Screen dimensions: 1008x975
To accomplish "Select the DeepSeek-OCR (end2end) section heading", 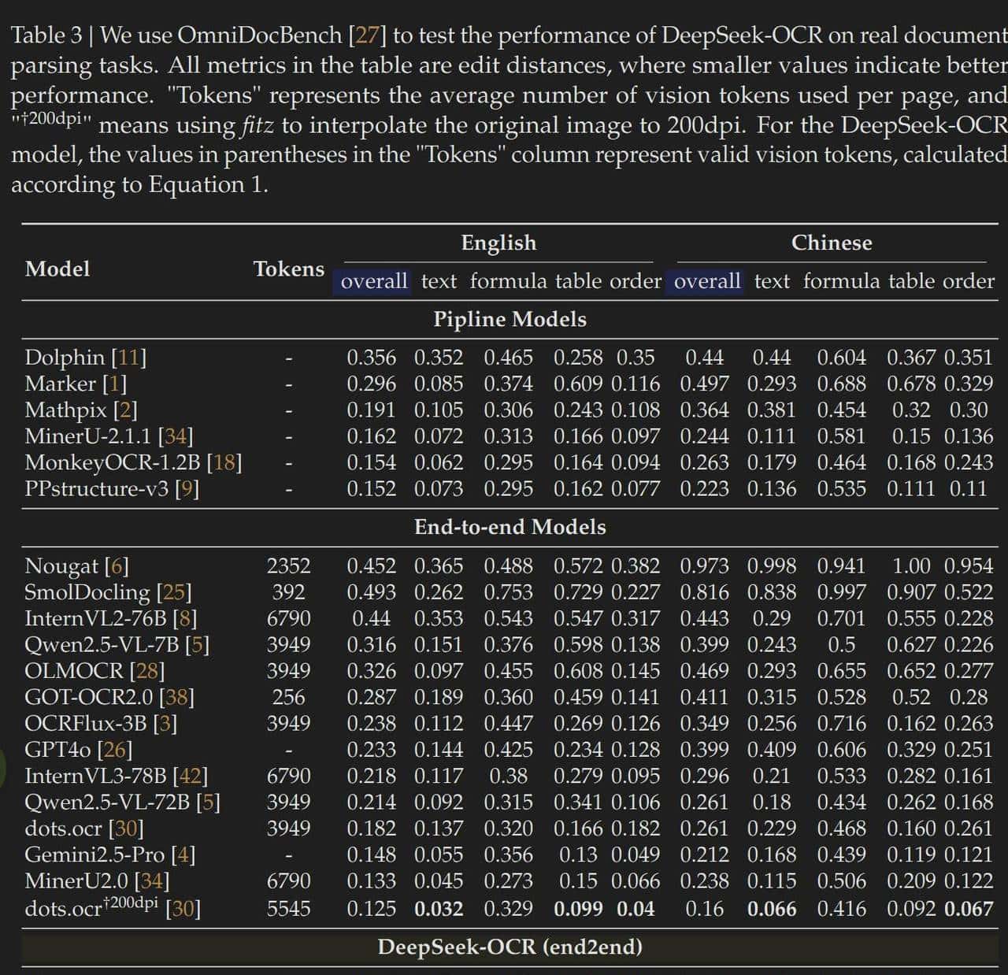I will pyautogui.click(x=510, y=947).
